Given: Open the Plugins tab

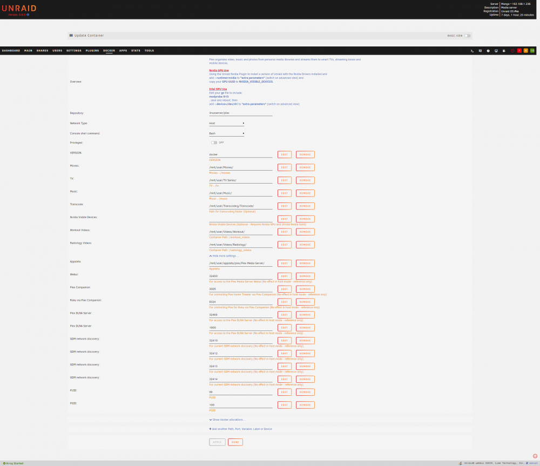Looking at the screenshot, I should pyautogui.click(x=92, y=51).
